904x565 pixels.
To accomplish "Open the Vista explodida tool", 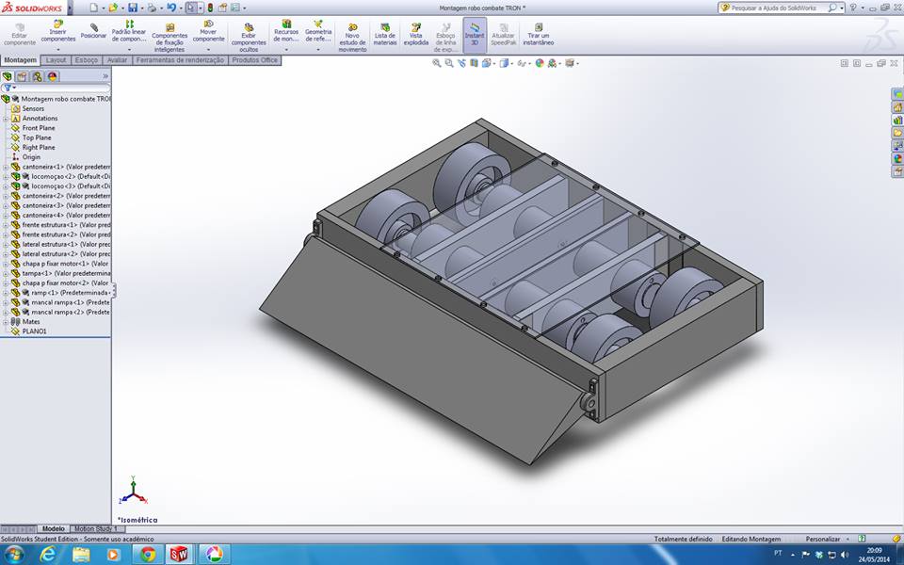I will pyautogui.click(x=415, y=35).
